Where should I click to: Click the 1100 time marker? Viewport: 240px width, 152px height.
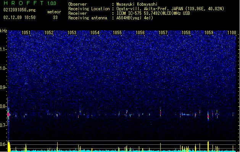pos(232,33)
